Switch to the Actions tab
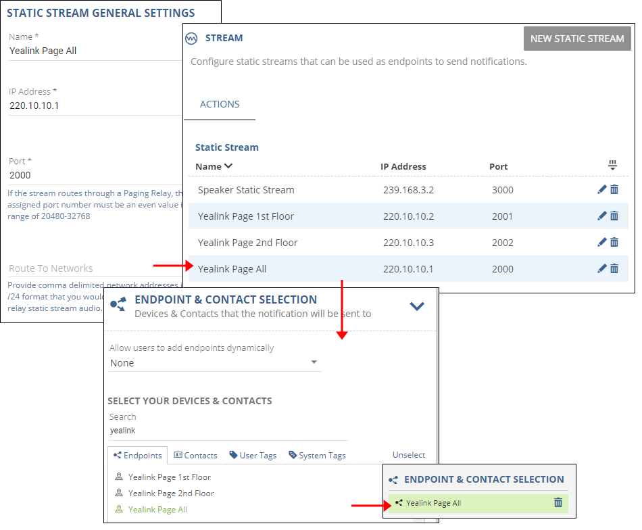 coord(220,104)
